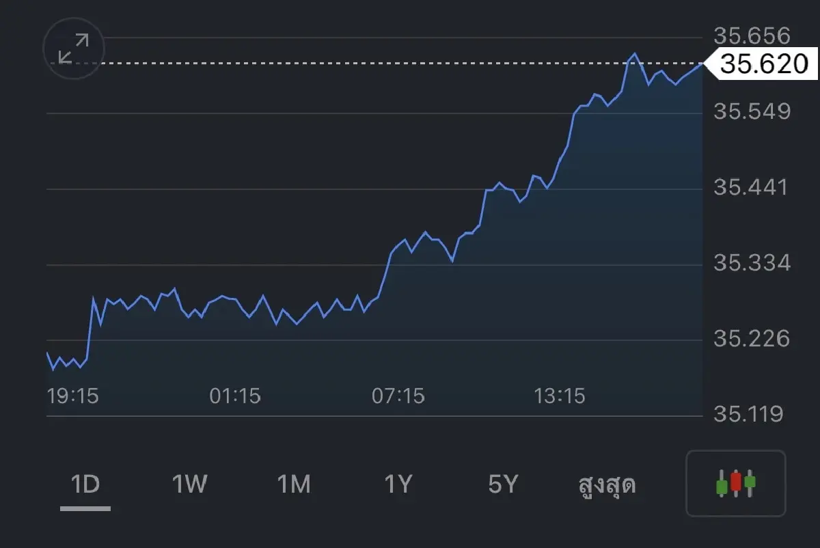Switch to the 1M time range
Screen dimensions: 820x548
[294, 484]
